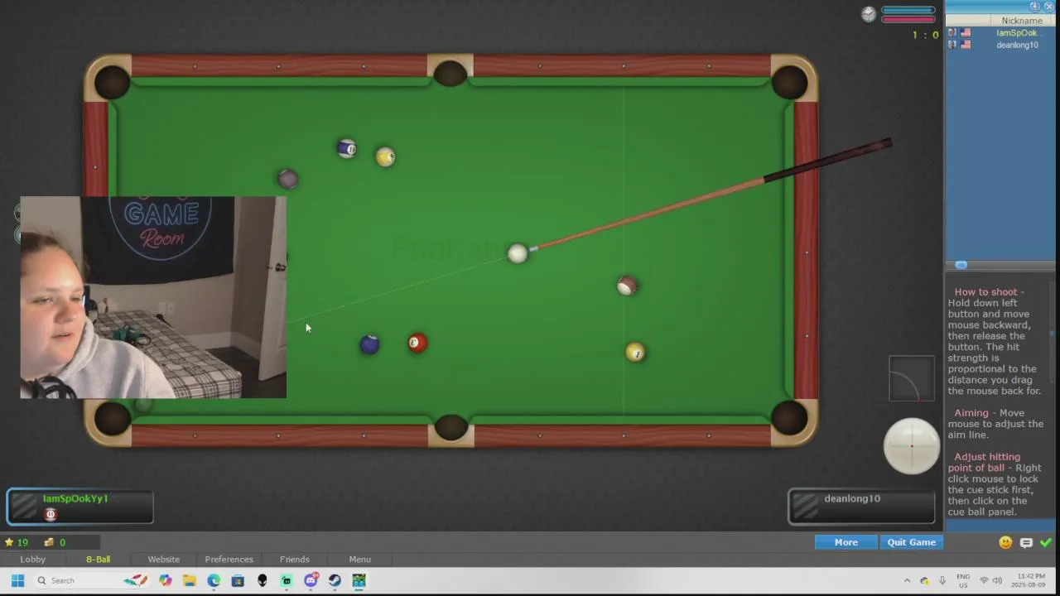The image size is (1060, 596).
Task: Click the star rating icon showing 19
Action: pos(9,542)
